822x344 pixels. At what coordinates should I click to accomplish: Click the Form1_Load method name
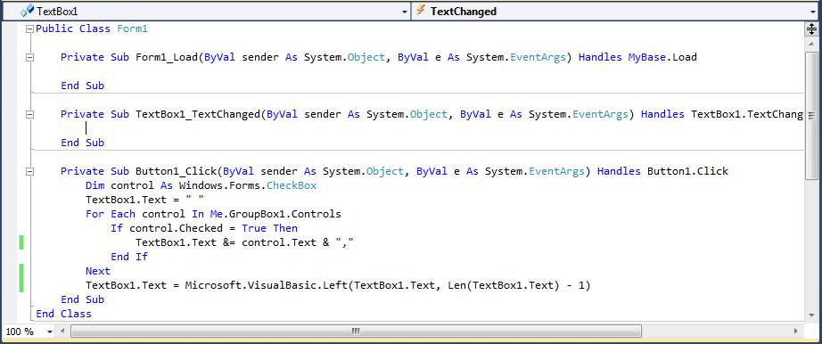[x=167, y=57]
